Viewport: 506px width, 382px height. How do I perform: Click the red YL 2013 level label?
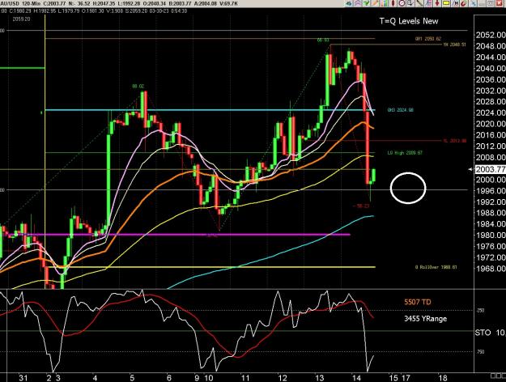455,141
